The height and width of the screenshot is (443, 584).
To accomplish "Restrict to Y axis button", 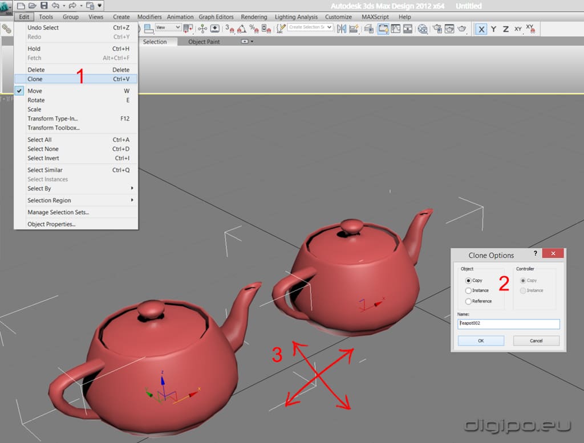I will point(493,29).
